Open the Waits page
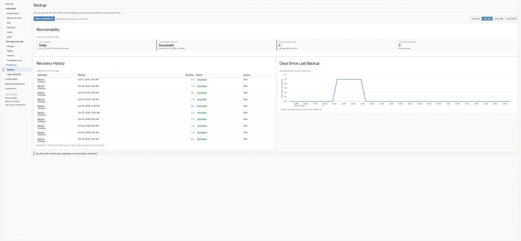This screenshot has width=521, height=241. coord(10,37)
